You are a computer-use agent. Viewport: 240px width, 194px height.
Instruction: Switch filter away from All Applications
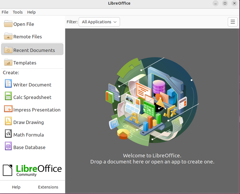[x=99, y=22]
